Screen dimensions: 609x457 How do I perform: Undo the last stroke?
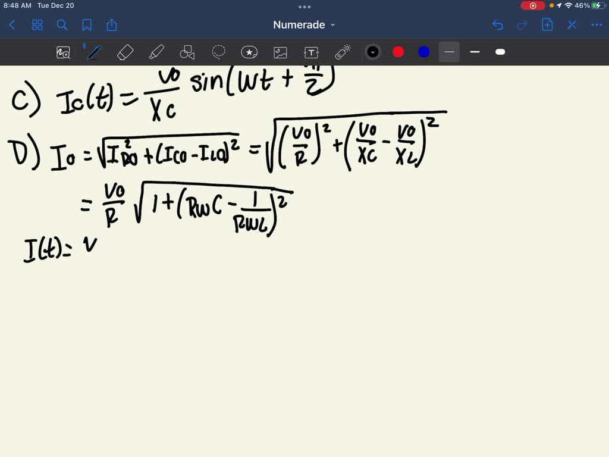498,25
